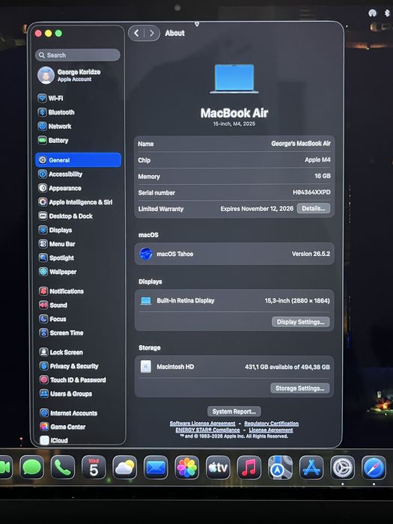Click the Macintosh HD storage row

[234, 367]
